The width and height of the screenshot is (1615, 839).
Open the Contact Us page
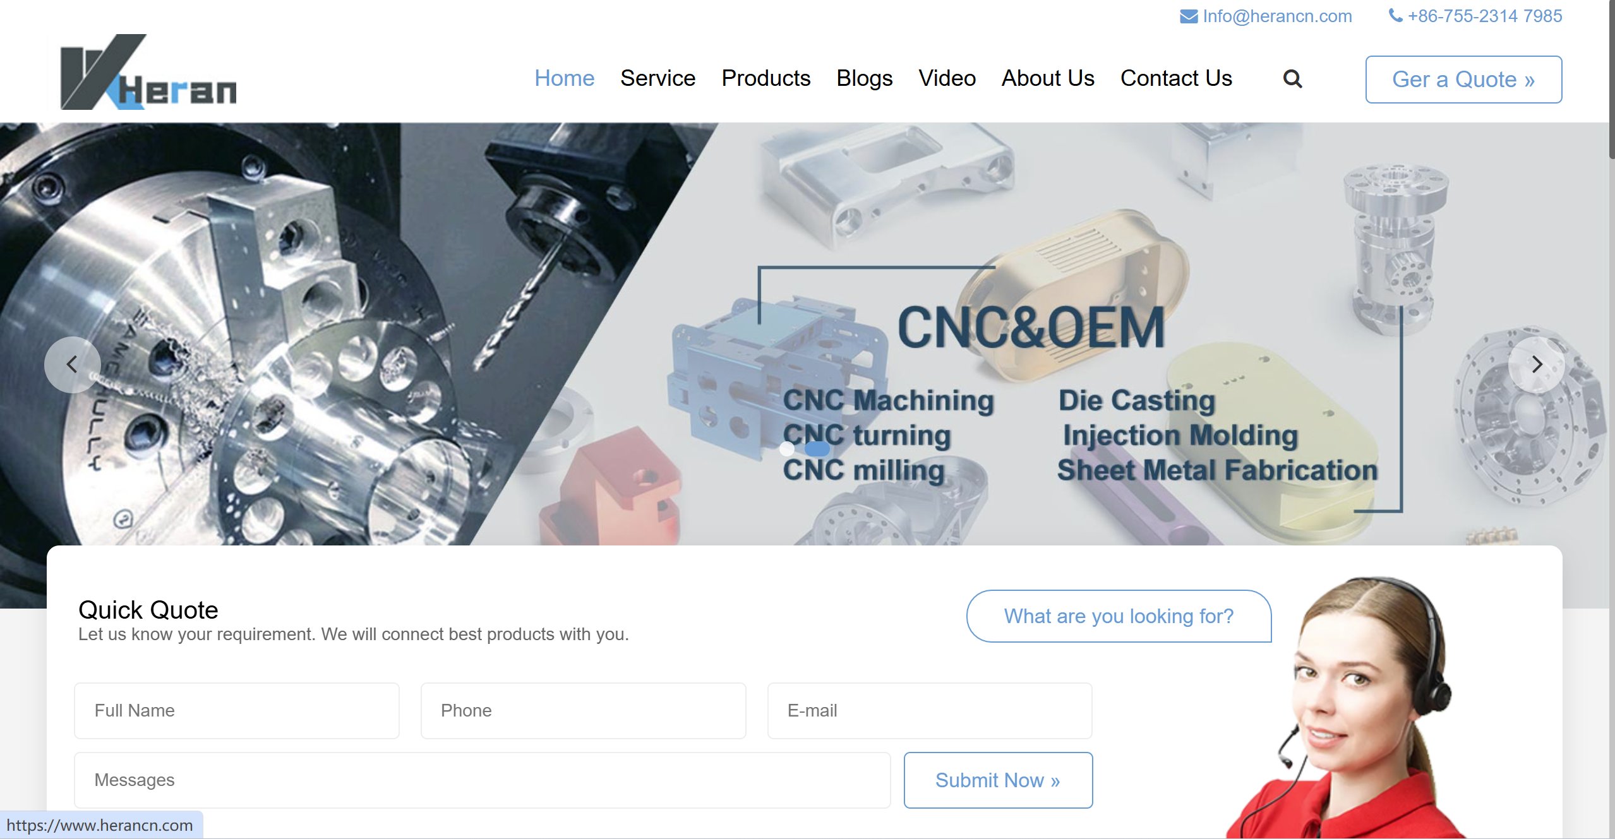tap(1176, 78)
